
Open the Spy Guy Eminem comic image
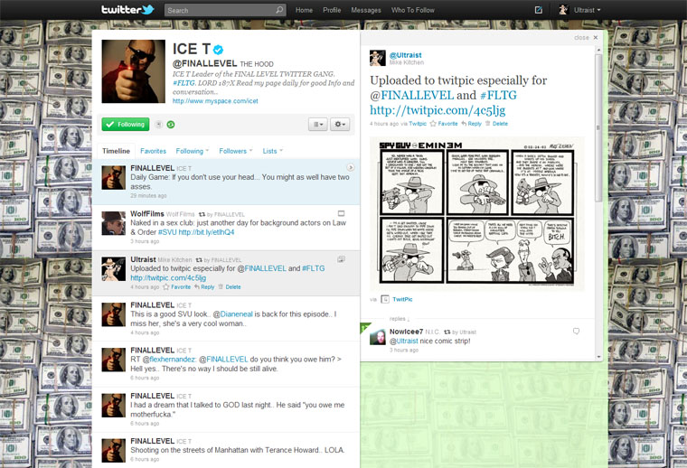476,214
